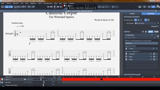Open options menu for 1. Distortion sound
Screen dimensions: 160x90
coord(155,35)
